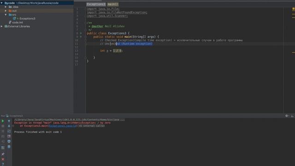Expand External Libraries node
Image resolution: width=295 pixels, height=166 pixels.
point(2,26)
